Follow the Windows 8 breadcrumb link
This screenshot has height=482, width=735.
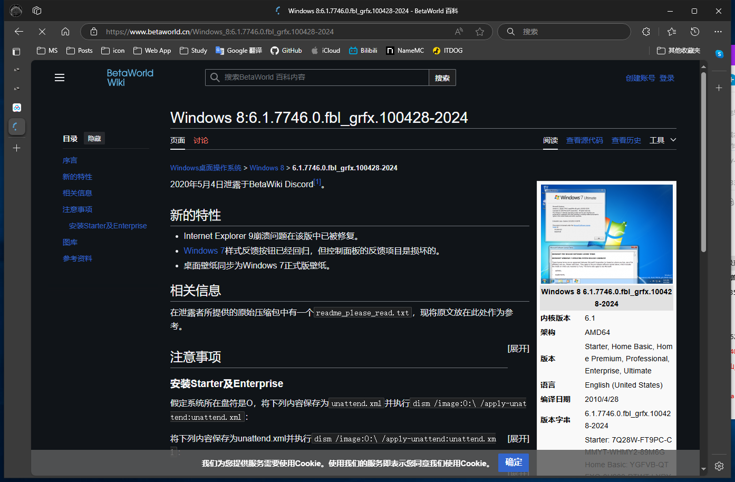click(267, 168)
